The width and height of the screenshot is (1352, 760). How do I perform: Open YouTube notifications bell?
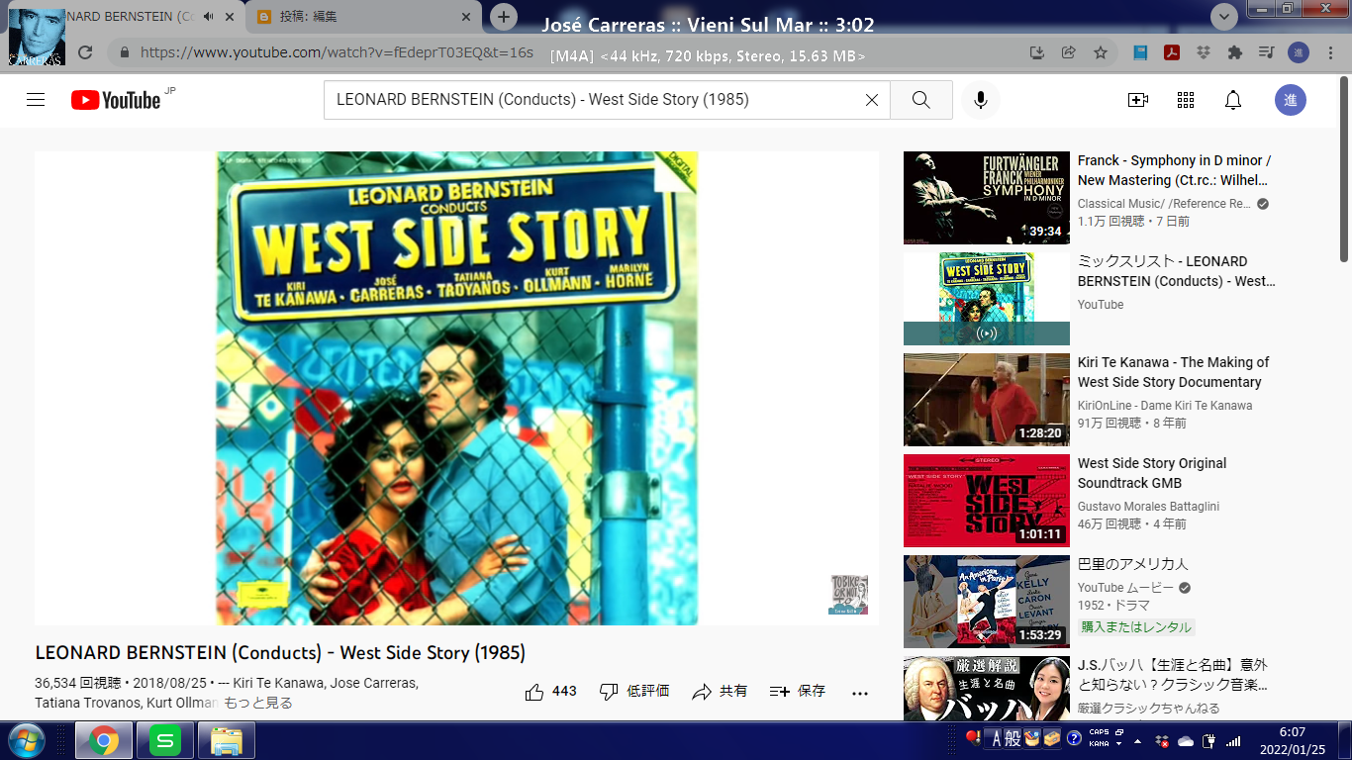1233,100
